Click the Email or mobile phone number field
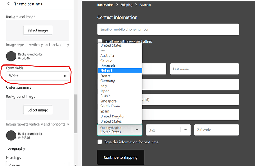The width and height of the screenshot is (255, 166). click(x=168, y=30)
